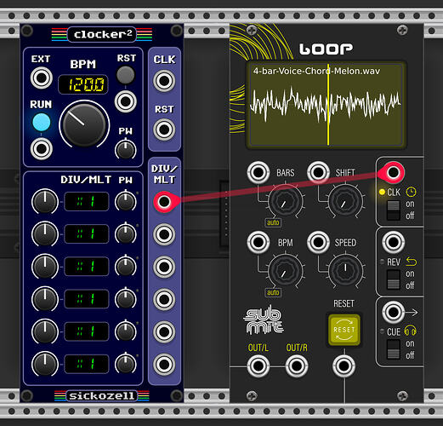Click the gray RST button on clocker2
This screenshot has height=426, width=443.
click(x=125, y=75)
